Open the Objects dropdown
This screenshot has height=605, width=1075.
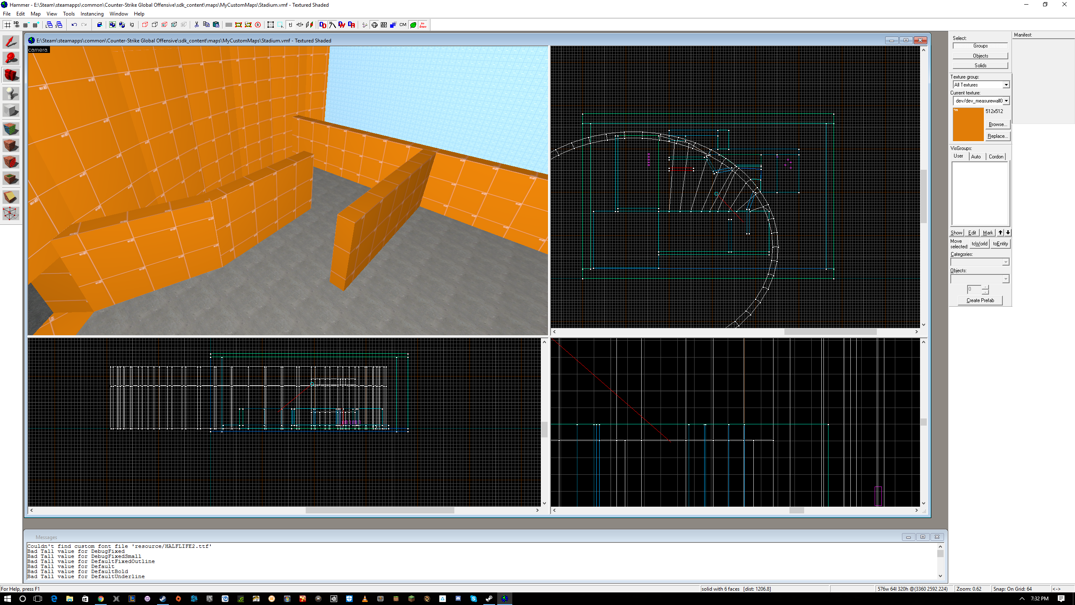pyautogui.click(x=1005, y=279)
